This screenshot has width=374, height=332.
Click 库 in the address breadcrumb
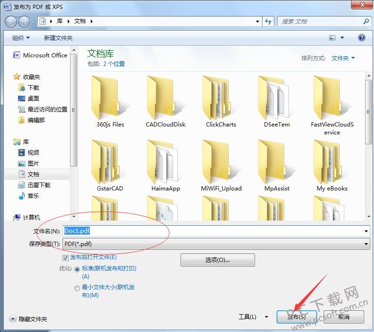tap(60, 21)
